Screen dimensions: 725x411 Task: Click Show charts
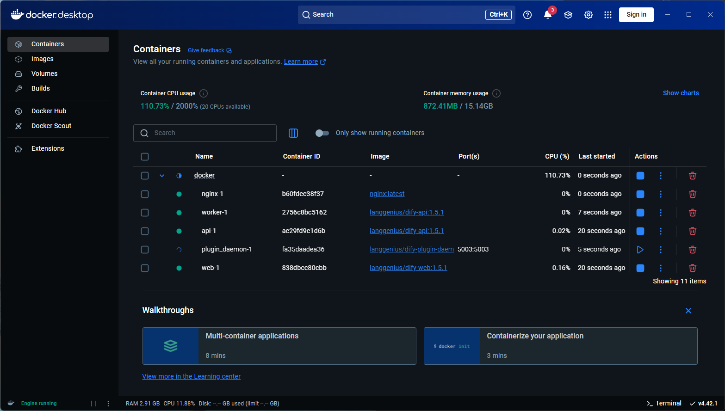click(x=681, y=93)
